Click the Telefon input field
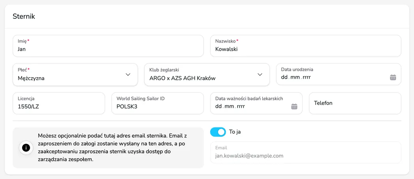The image size is (414, 179). pyautogui.click(x=355, y=103)
